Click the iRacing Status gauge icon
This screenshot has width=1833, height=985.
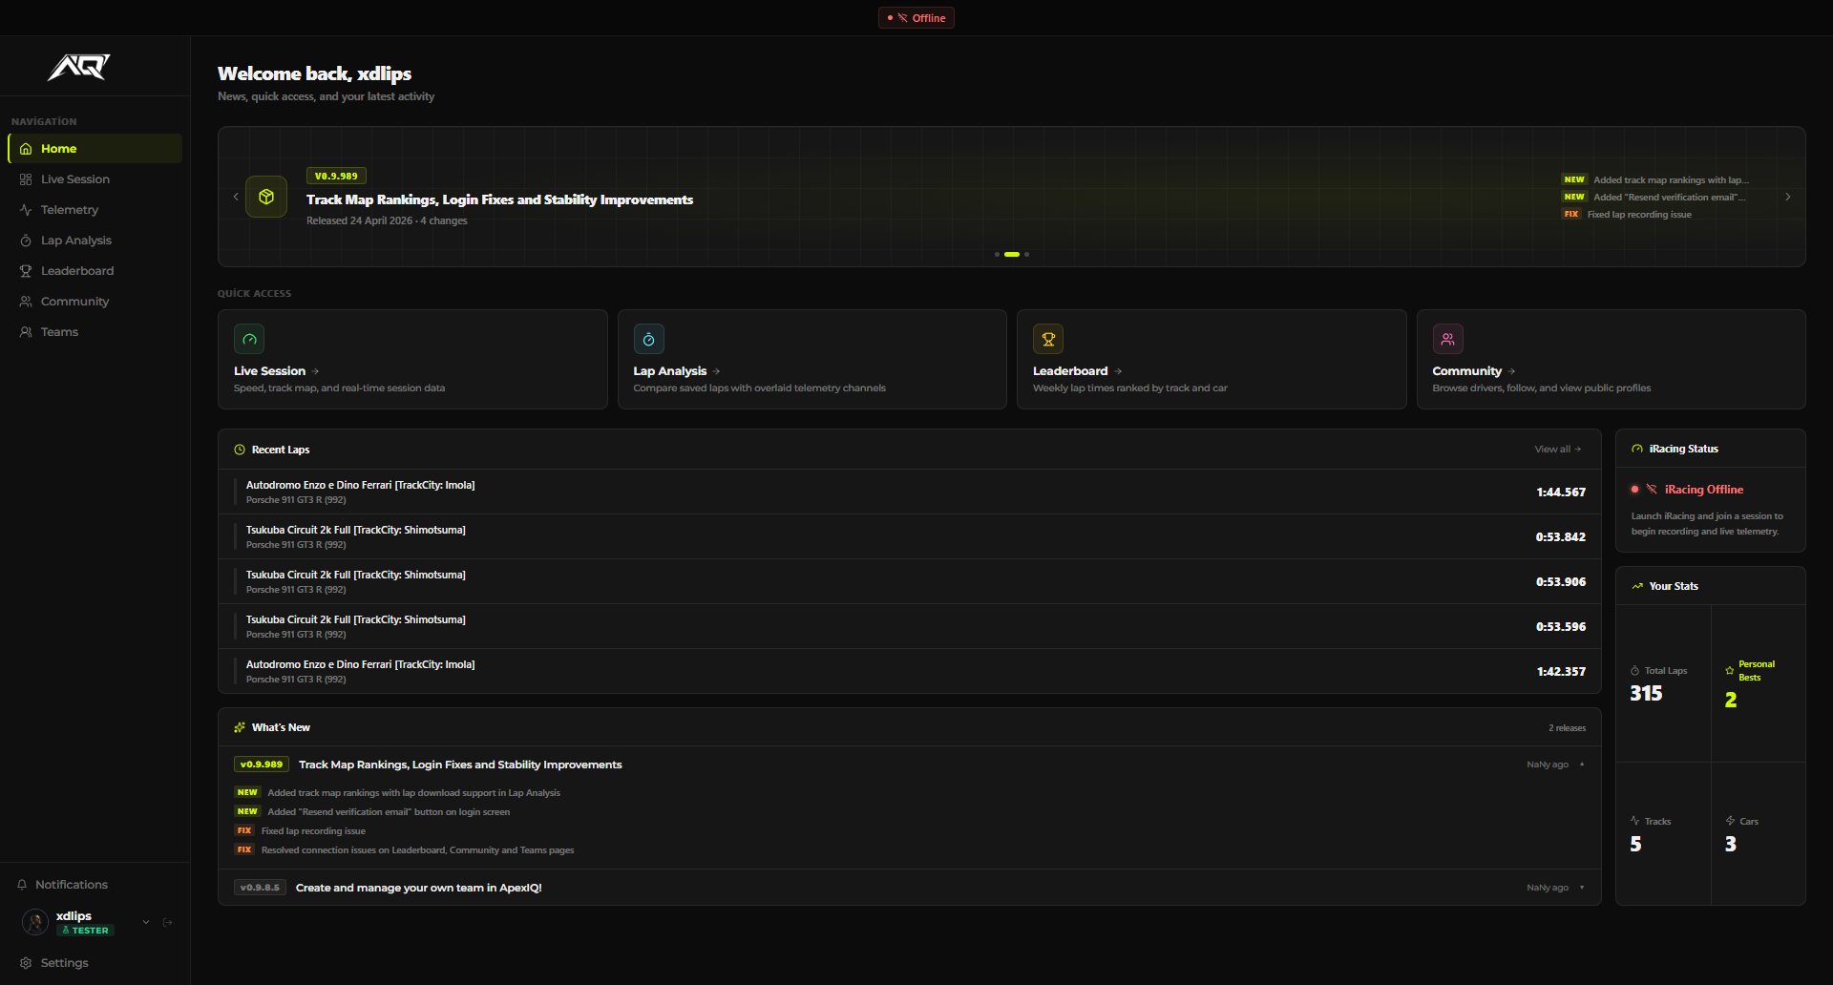(x=1637, y=449)
